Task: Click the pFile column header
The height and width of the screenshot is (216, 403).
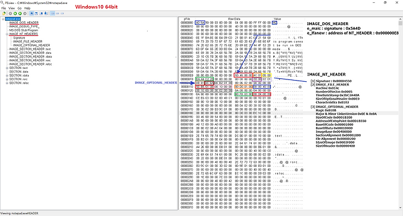Action: pos(187,19)
